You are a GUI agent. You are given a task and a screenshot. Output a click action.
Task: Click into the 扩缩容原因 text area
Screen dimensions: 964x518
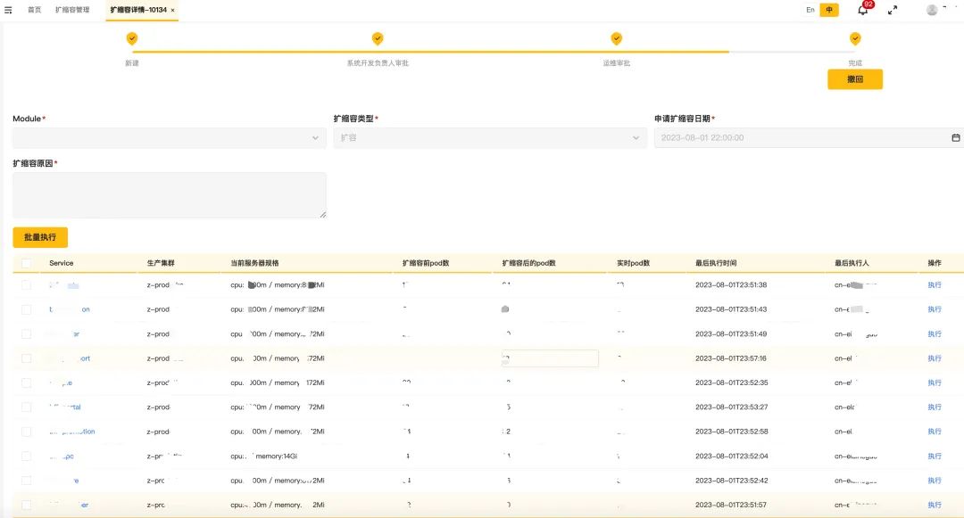[x=169, y=194]
